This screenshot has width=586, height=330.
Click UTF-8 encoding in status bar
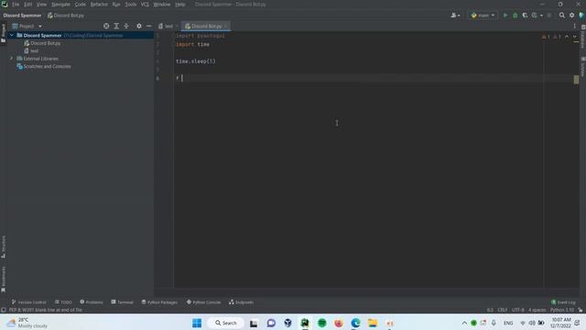tap(518, 310)
